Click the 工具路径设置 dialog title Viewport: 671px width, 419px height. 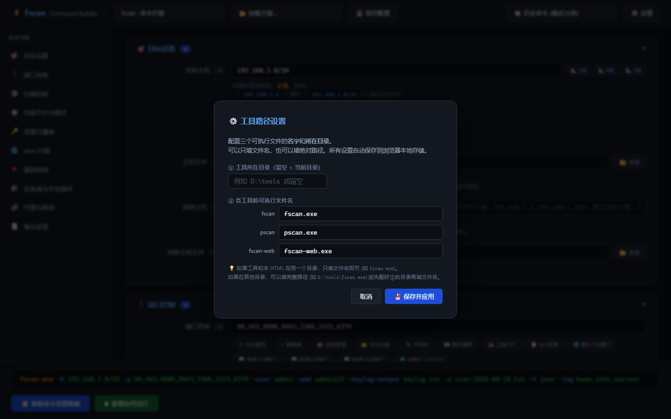point(263,121)
